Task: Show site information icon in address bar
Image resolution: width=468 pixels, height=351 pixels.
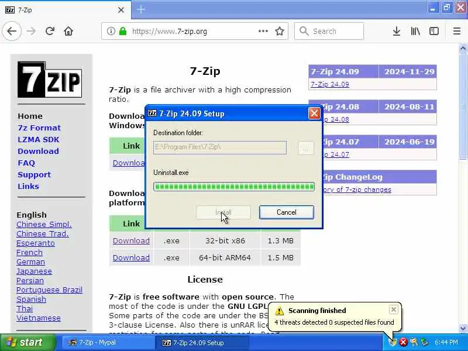Action: click(x=111, y=31)
